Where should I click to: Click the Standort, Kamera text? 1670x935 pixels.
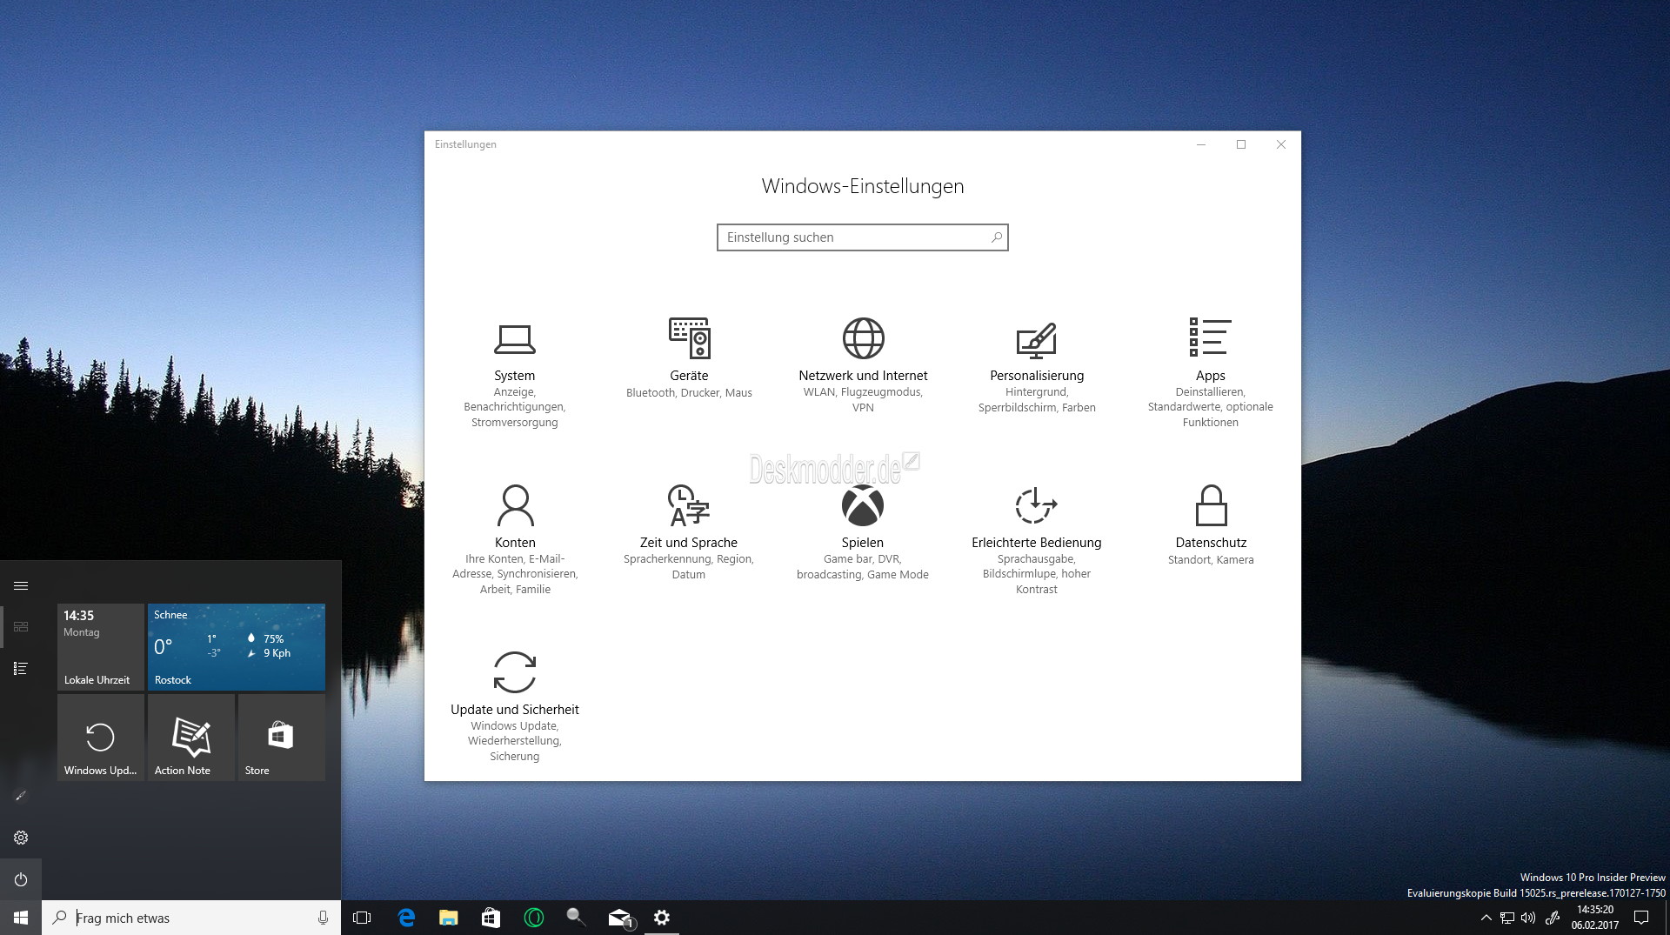1211,560
